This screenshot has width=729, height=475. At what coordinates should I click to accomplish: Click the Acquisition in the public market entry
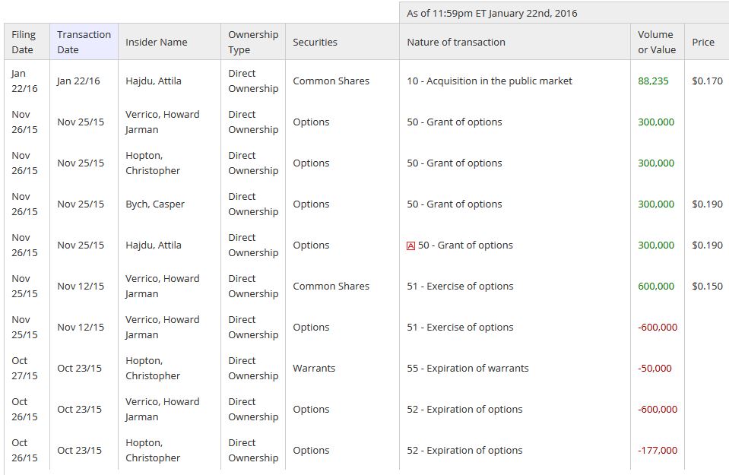pyautogui.click(x=490, y=81)
